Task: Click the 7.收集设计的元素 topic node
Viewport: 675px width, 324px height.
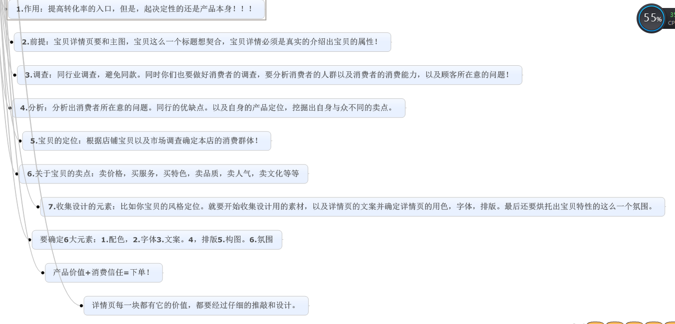Action: coord(353,206)
